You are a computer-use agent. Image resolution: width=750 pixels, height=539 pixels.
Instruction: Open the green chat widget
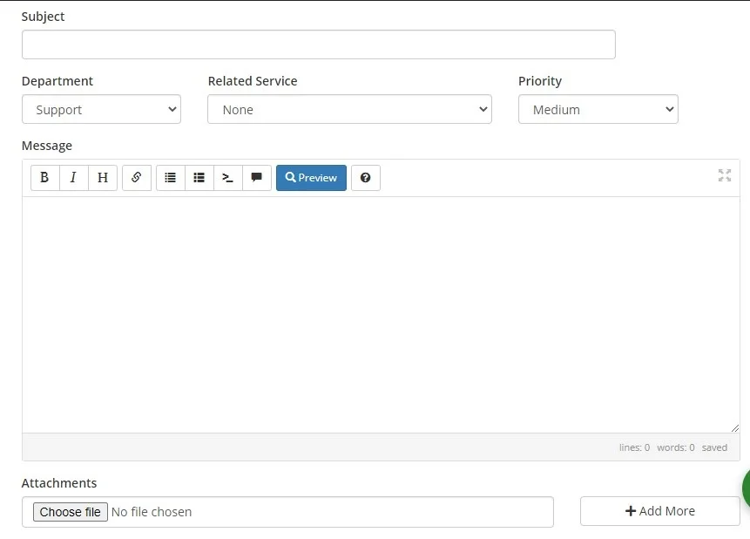pyautogui.click(x=746, y=489)
